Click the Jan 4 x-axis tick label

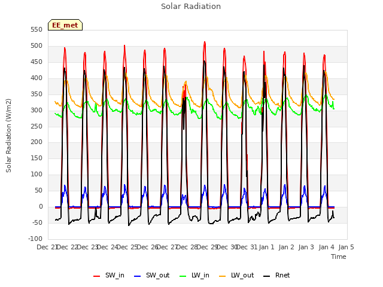tap(327, 247)
